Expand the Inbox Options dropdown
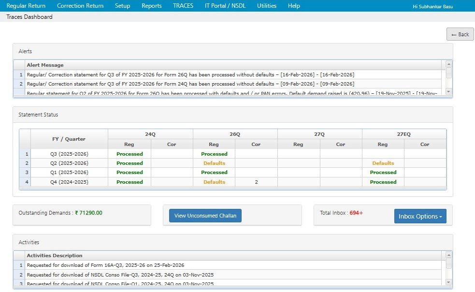Screen dimensions: 475x292 tap(420, 216)
